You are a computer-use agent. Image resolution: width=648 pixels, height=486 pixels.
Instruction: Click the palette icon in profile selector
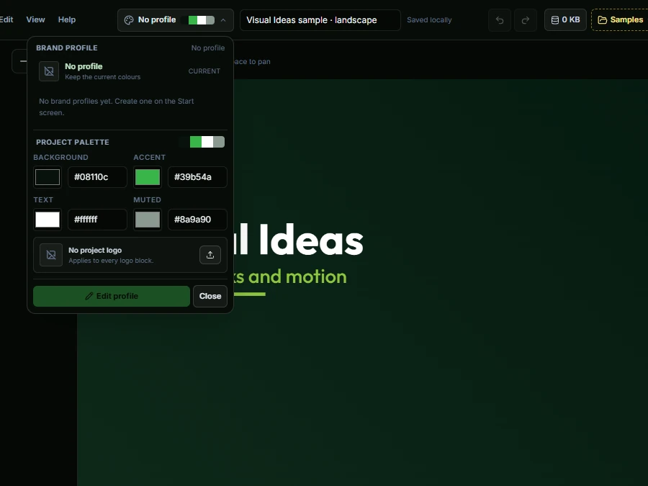pyautogui.click(x=129, y=20)
